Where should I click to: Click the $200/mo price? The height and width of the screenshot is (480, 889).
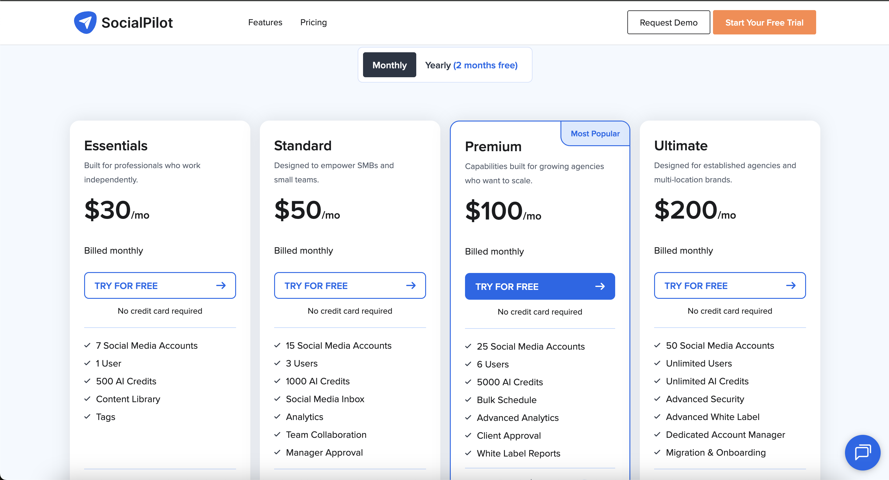pyautogui.click(x=695, y=210)
